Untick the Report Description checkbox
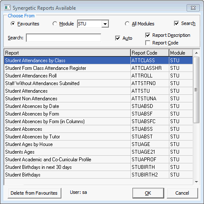The height and width of the screenshot is (204, 204). (148, 35)
